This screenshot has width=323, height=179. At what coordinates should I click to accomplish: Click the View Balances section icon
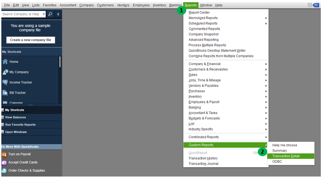[3, 117]
